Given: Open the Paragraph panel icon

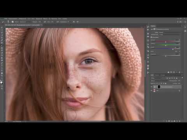Looking at the screenshot, I should pos(148,58).
